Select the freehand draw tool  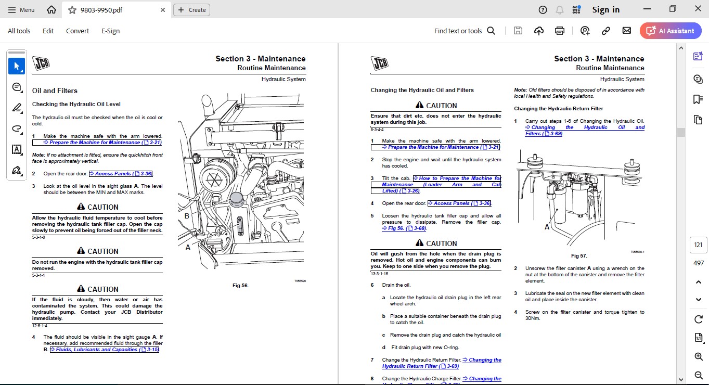(x=17, y=129)
